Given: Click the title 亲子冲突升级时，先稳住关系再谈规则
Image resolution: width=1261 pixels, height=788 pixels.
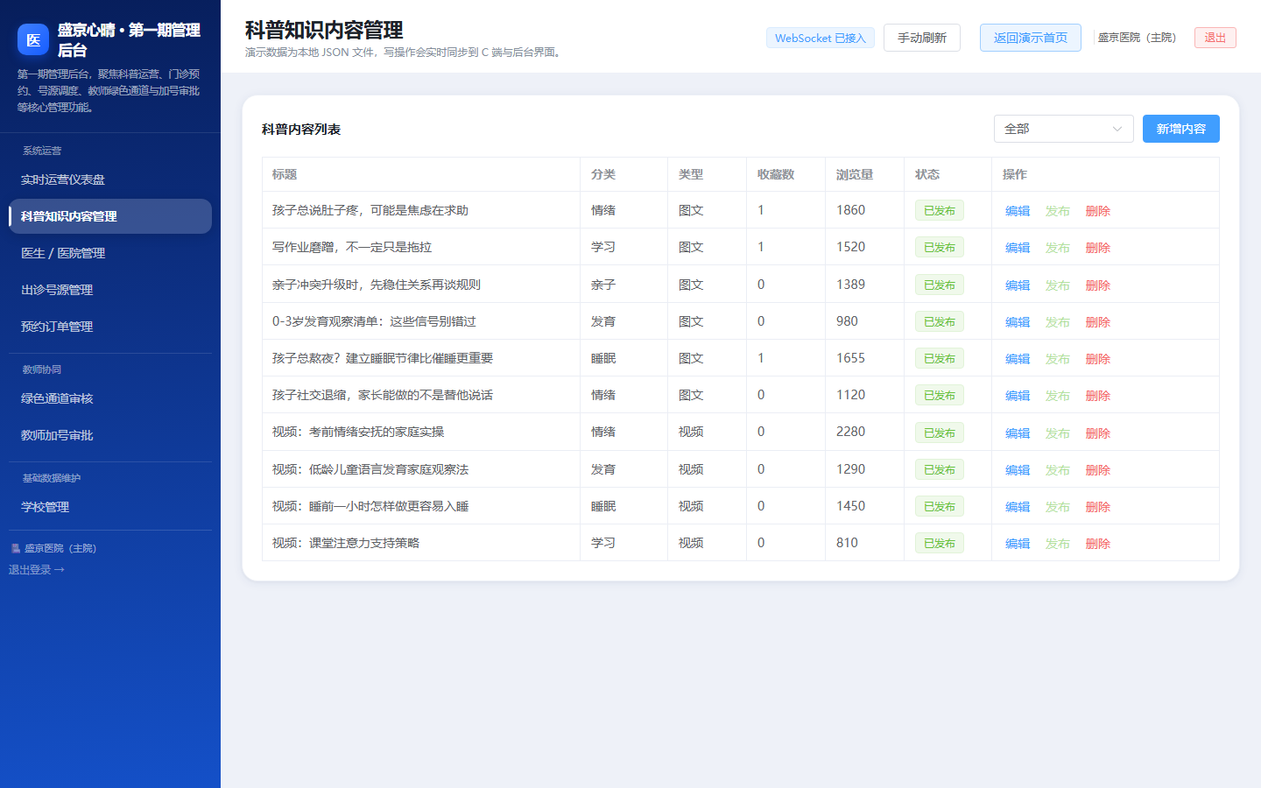Looking at the screenshot, I should (376, 285).
